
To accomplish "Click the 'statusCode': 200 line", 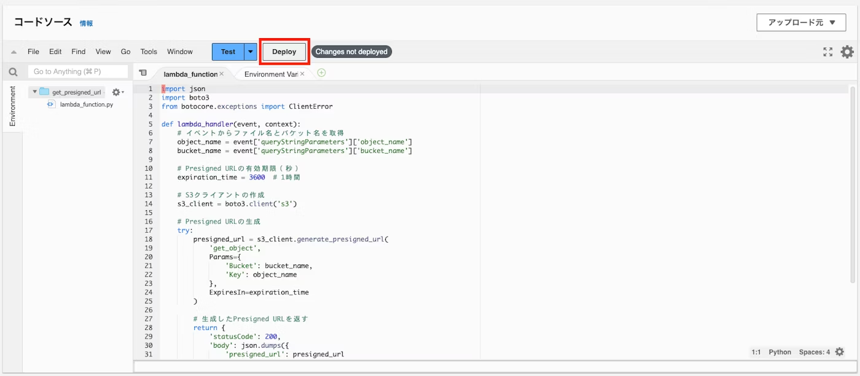I will tap(244, 337).
